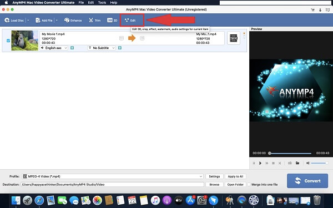
Task: Expand the No Subtitle dropdown
Action: point(102,48)
